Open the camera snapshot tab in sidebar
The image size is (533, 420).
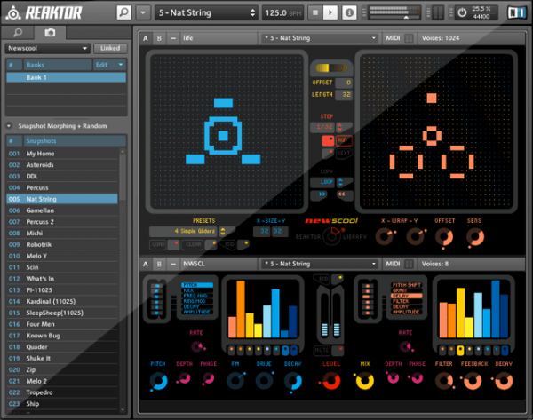pyautogui.click(x=49, y=32)
